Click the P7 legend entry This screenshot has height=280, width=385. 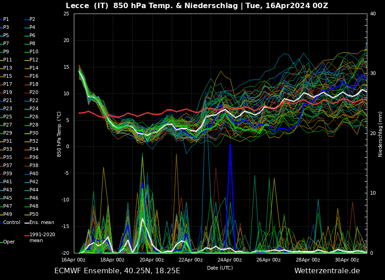5,43
